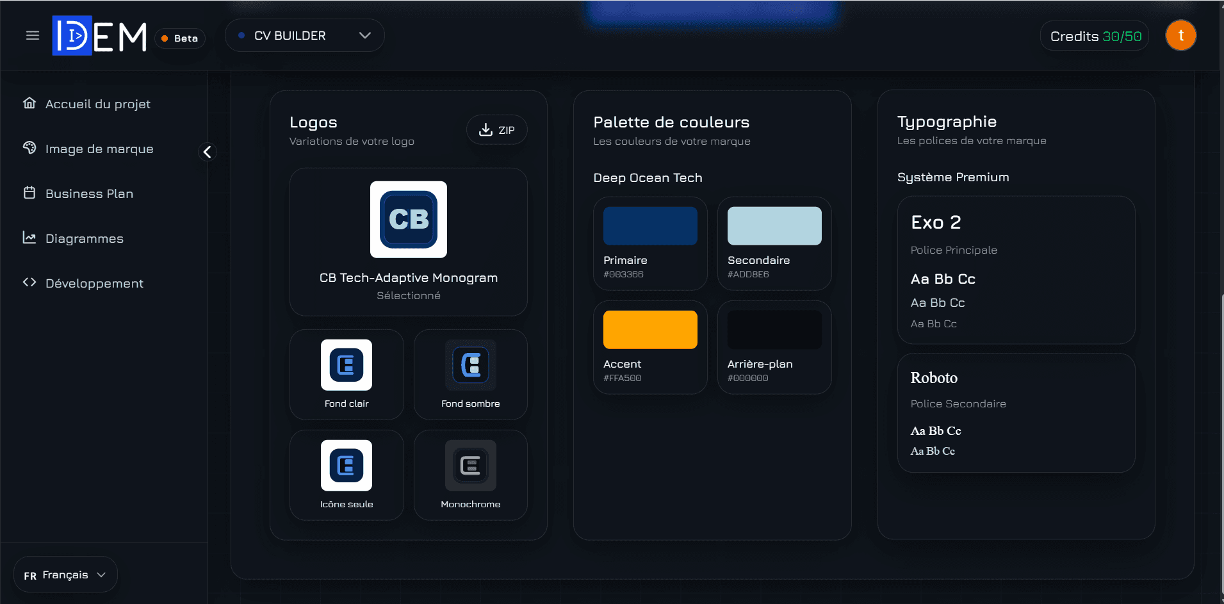
Task: Click the Logos heading
Action: coord(313,122)
